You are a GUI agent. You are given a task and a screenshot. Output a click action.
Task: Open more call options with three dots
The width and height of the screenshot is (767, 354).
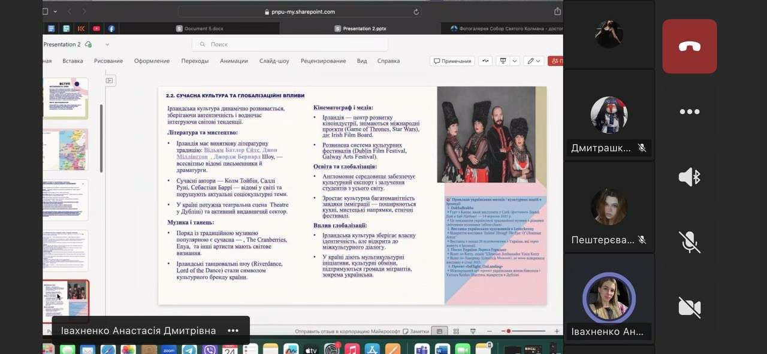tap(689, 111)
